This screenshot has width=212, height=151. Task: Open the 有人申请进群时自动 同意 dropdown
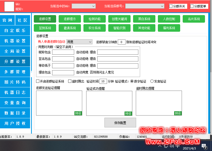click(x=79, y=42)
